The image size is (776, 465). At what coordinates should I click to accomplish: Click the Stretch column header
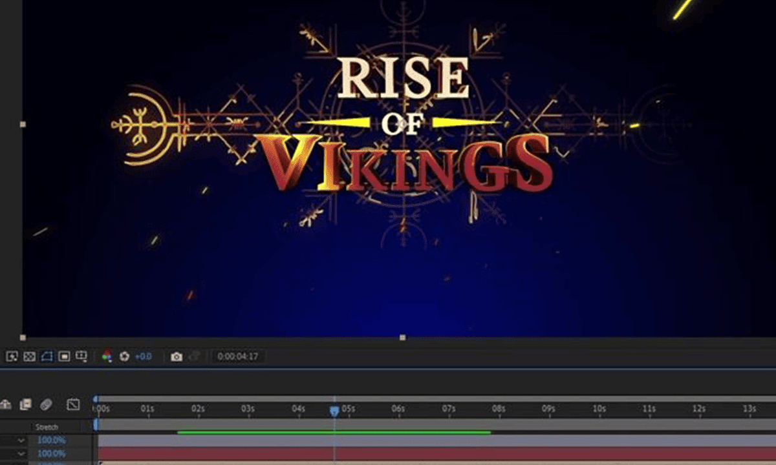[x=47, y=427]
